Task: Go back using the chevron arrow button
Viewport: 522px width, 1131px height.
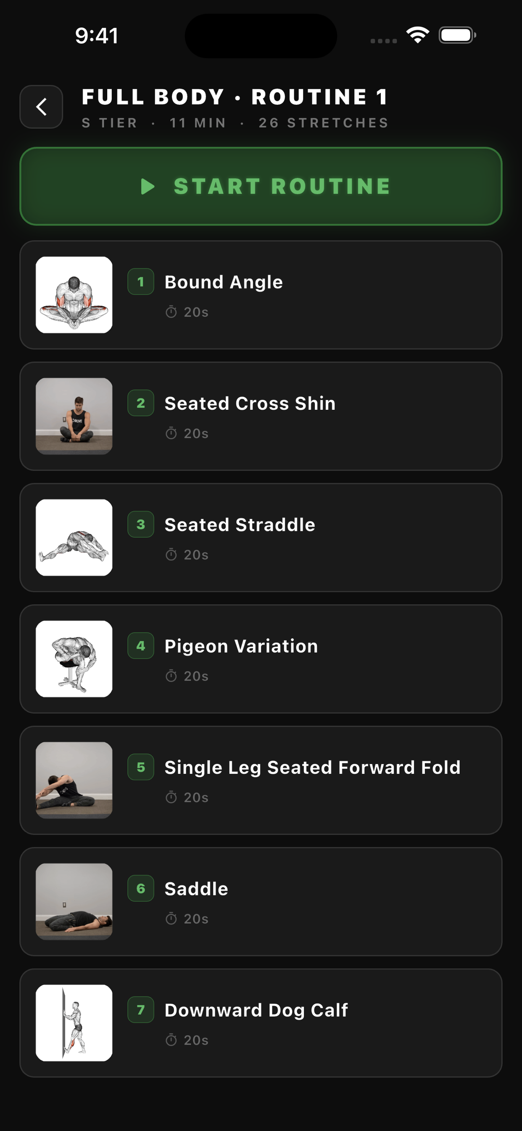Action: (41, 107)
